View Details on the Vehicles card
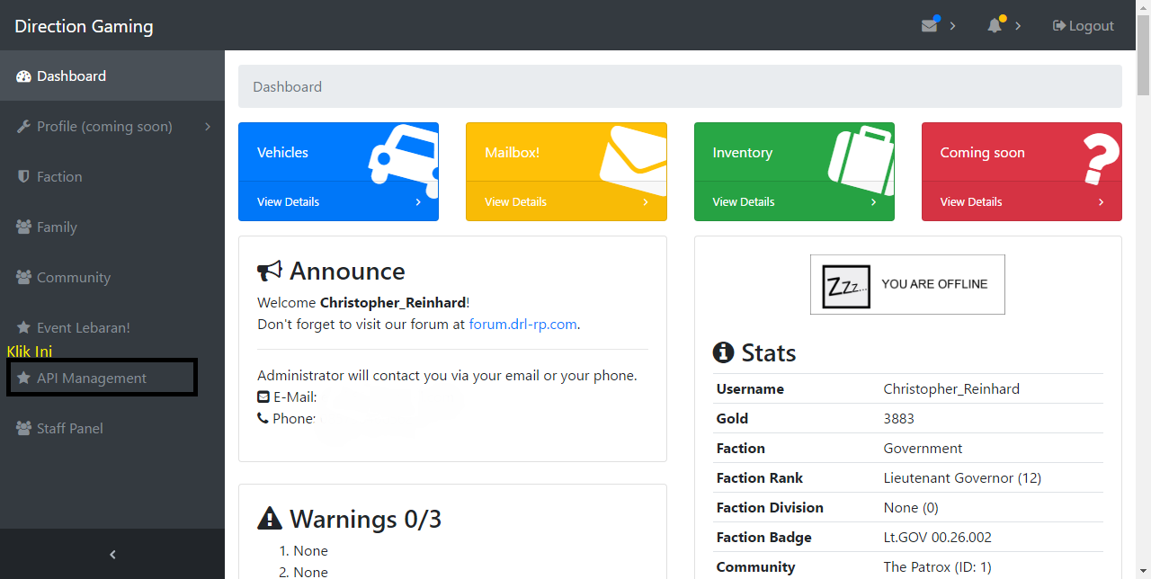 tap(288, 201)
